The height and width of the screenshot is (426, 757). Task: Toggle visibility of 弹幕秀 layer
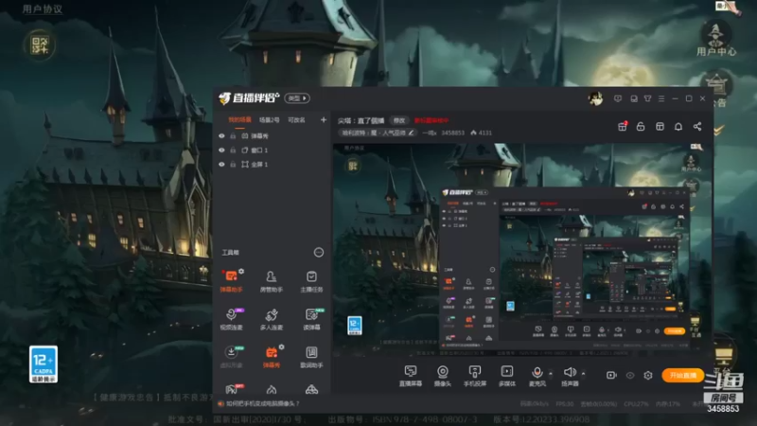(221, 136)
